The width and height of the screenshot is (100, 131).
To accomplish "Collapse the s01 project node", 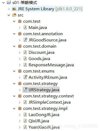I will (4, 3).
